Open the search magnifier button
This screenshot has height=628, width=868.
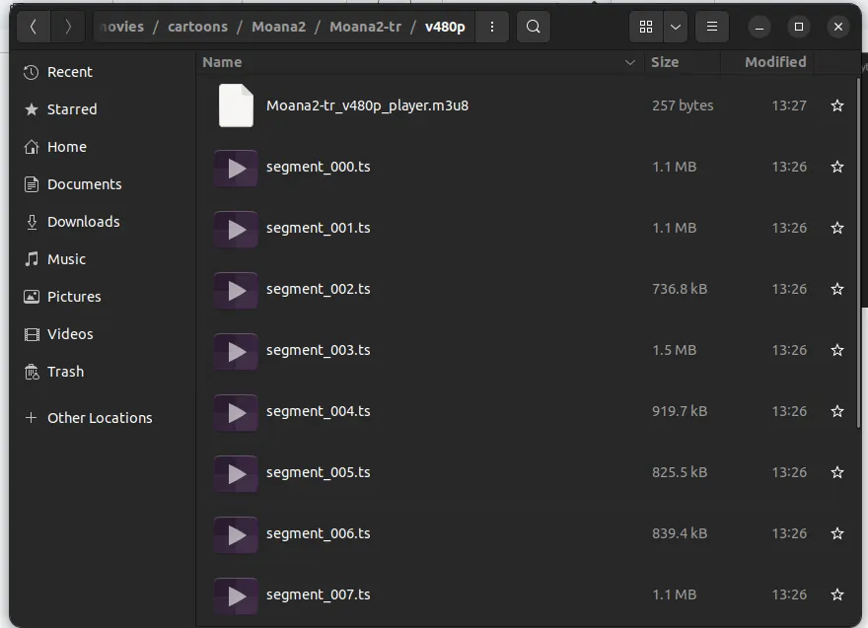[x=533, y=27]
